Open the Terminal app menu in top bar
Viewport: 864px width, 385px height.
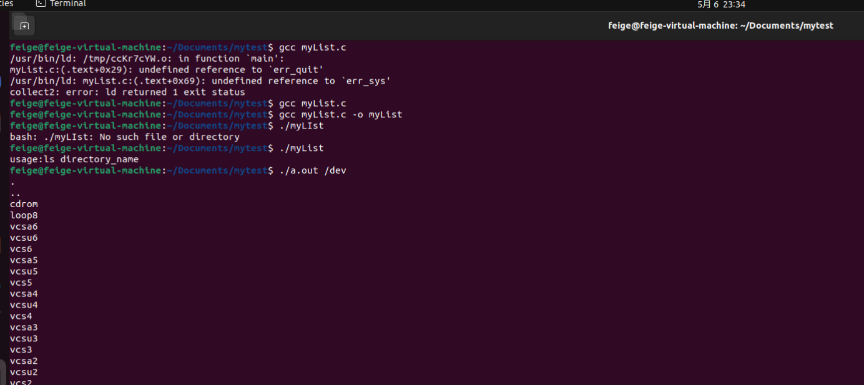(61, 4)
